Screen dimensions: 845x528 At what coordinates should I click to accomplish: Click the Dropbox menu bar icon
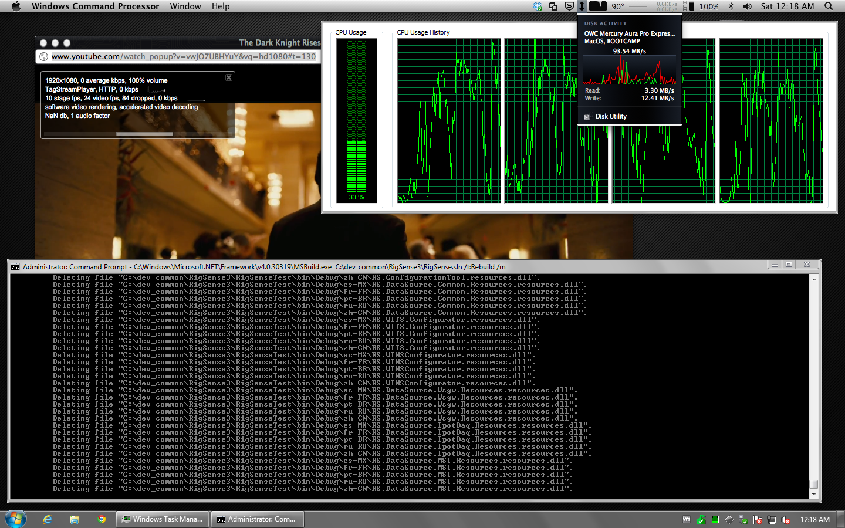[538, 6]
